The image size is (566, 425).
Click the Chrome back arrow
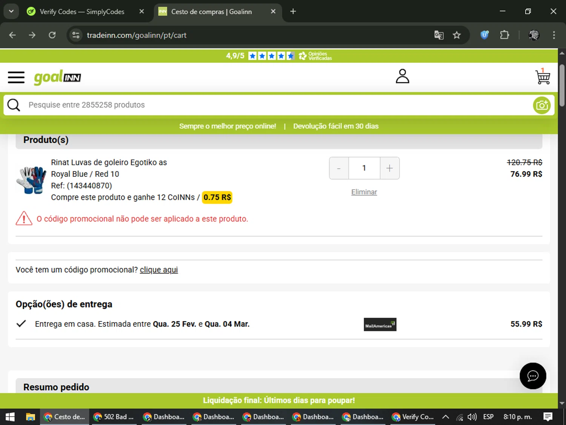[12, 35]
